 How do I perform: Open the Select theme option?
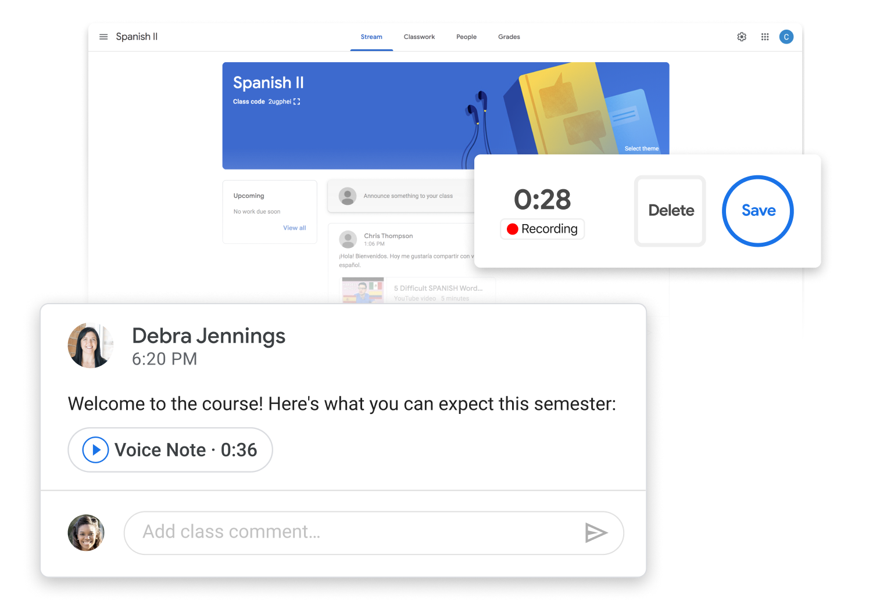pos(642,148)
